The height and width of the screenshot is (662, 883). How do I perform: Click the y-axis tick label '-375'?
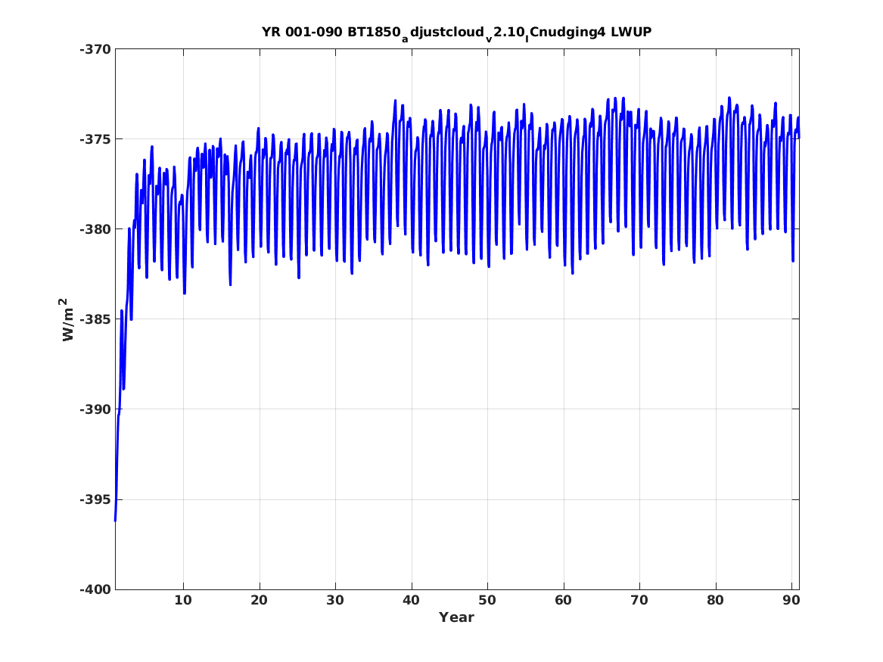pyautogui.click(x=95, y=140)
